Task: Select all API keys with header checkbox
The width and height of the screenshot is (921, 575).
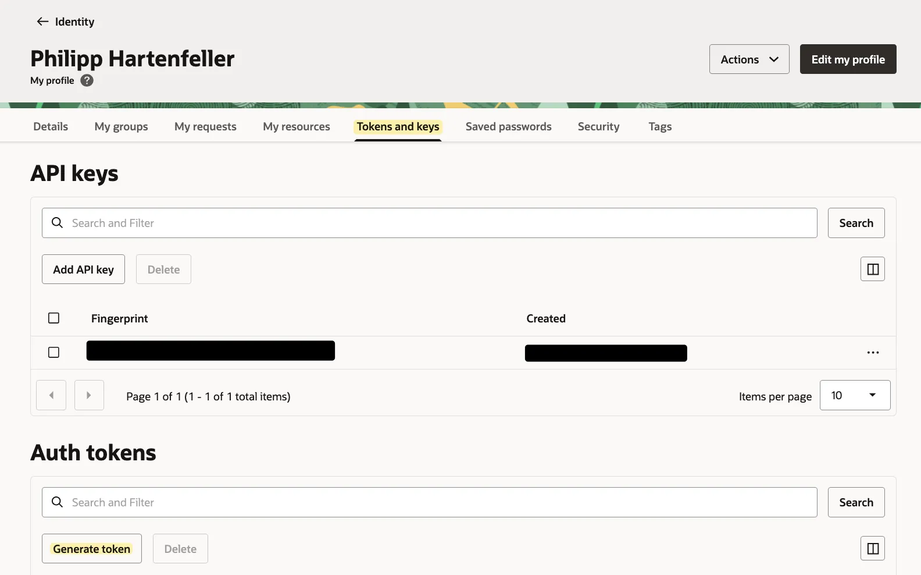Action: coord(53,318)
